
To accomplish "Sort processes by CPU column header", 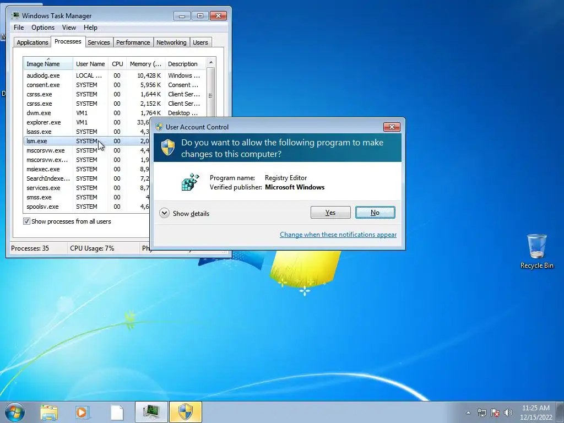I will 117,64.
